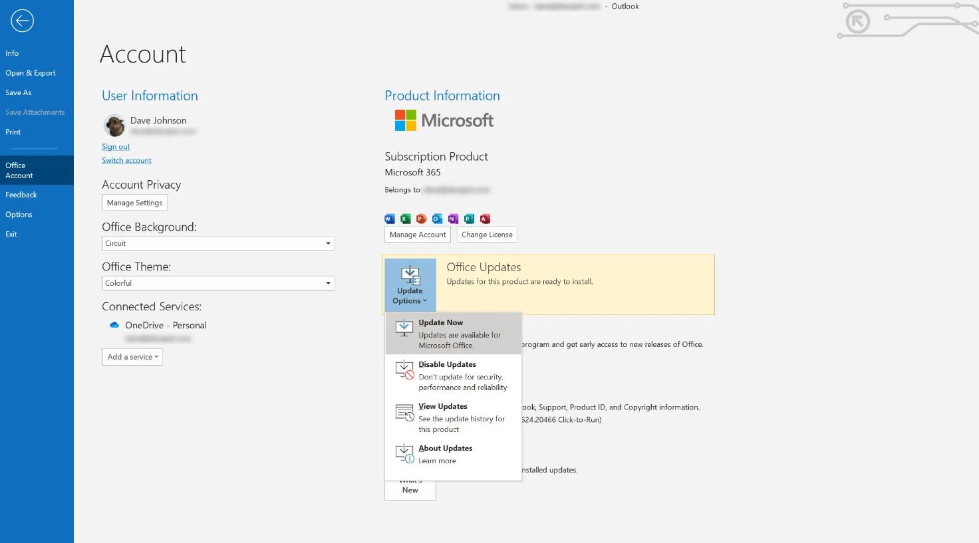Open the Office Background dropdown
979x543 pixels.
point(218,243)
